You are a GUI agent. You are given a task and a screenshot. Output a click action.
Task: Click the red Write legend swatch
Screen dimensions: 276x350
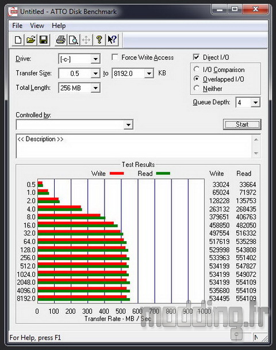click(x=117, y=173)
